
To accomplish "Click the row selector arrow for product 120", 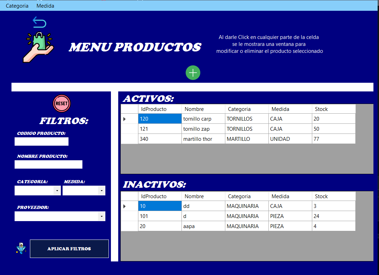I will 124,119.
